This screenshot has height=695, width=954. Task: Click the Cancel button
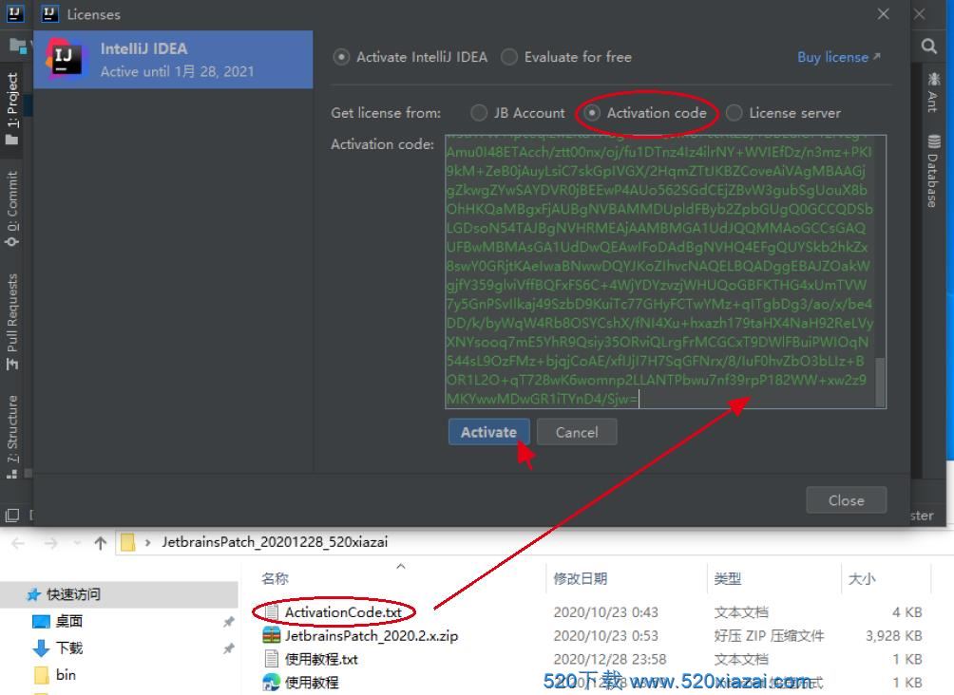coord(576,432)
